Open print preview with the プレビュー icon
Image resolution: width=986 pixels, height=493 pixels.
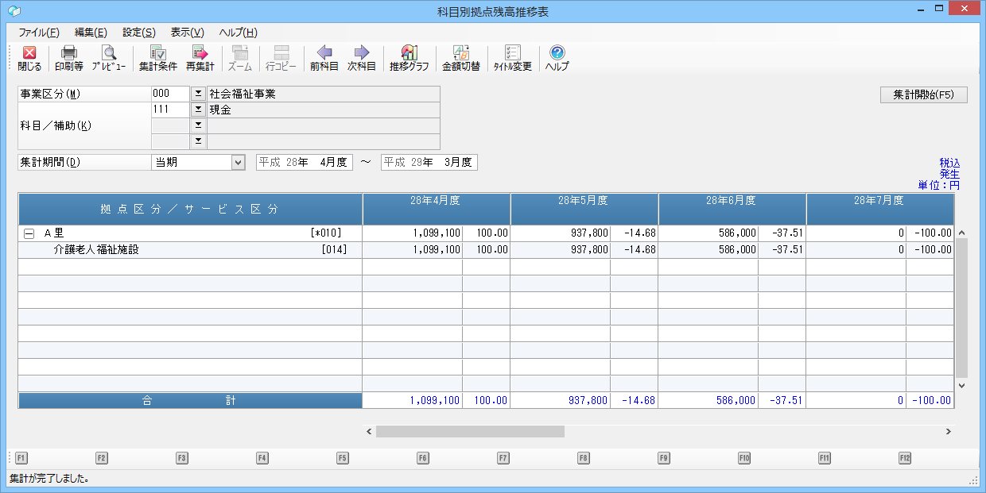(108, 58)
